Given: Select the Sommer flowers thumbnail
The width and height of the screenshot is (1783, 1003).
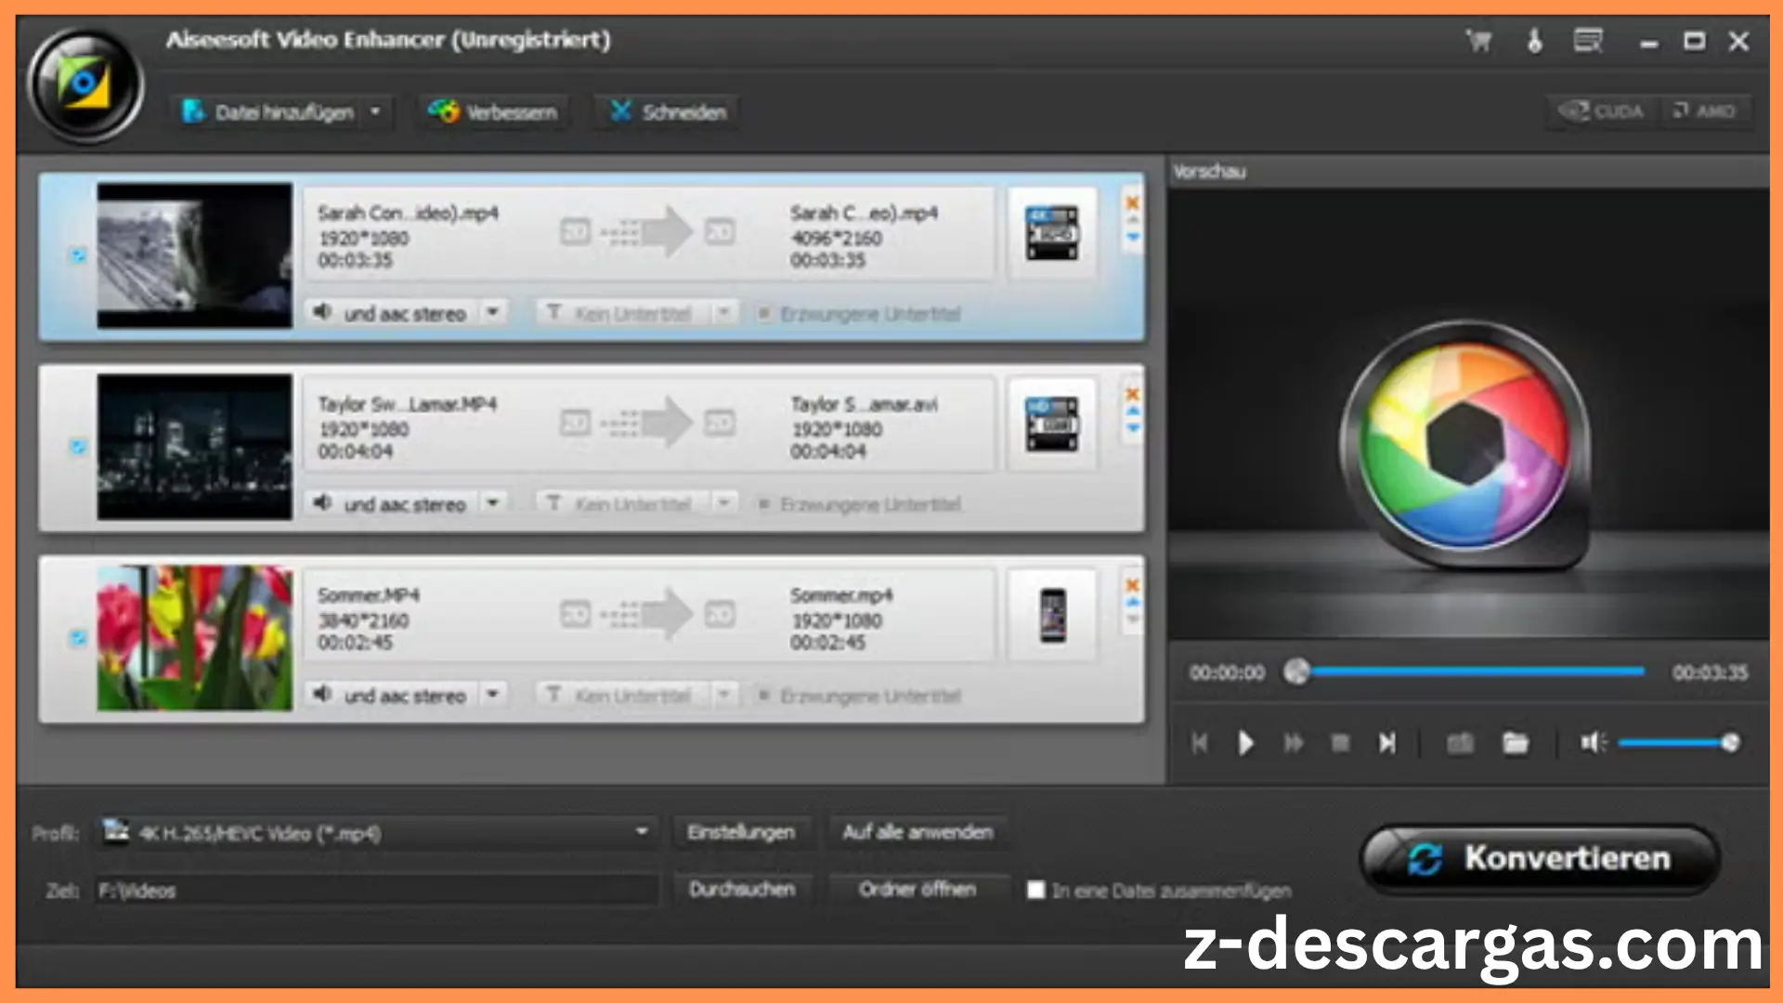Looking at the screenshot, I should click(x=194, y=638).
